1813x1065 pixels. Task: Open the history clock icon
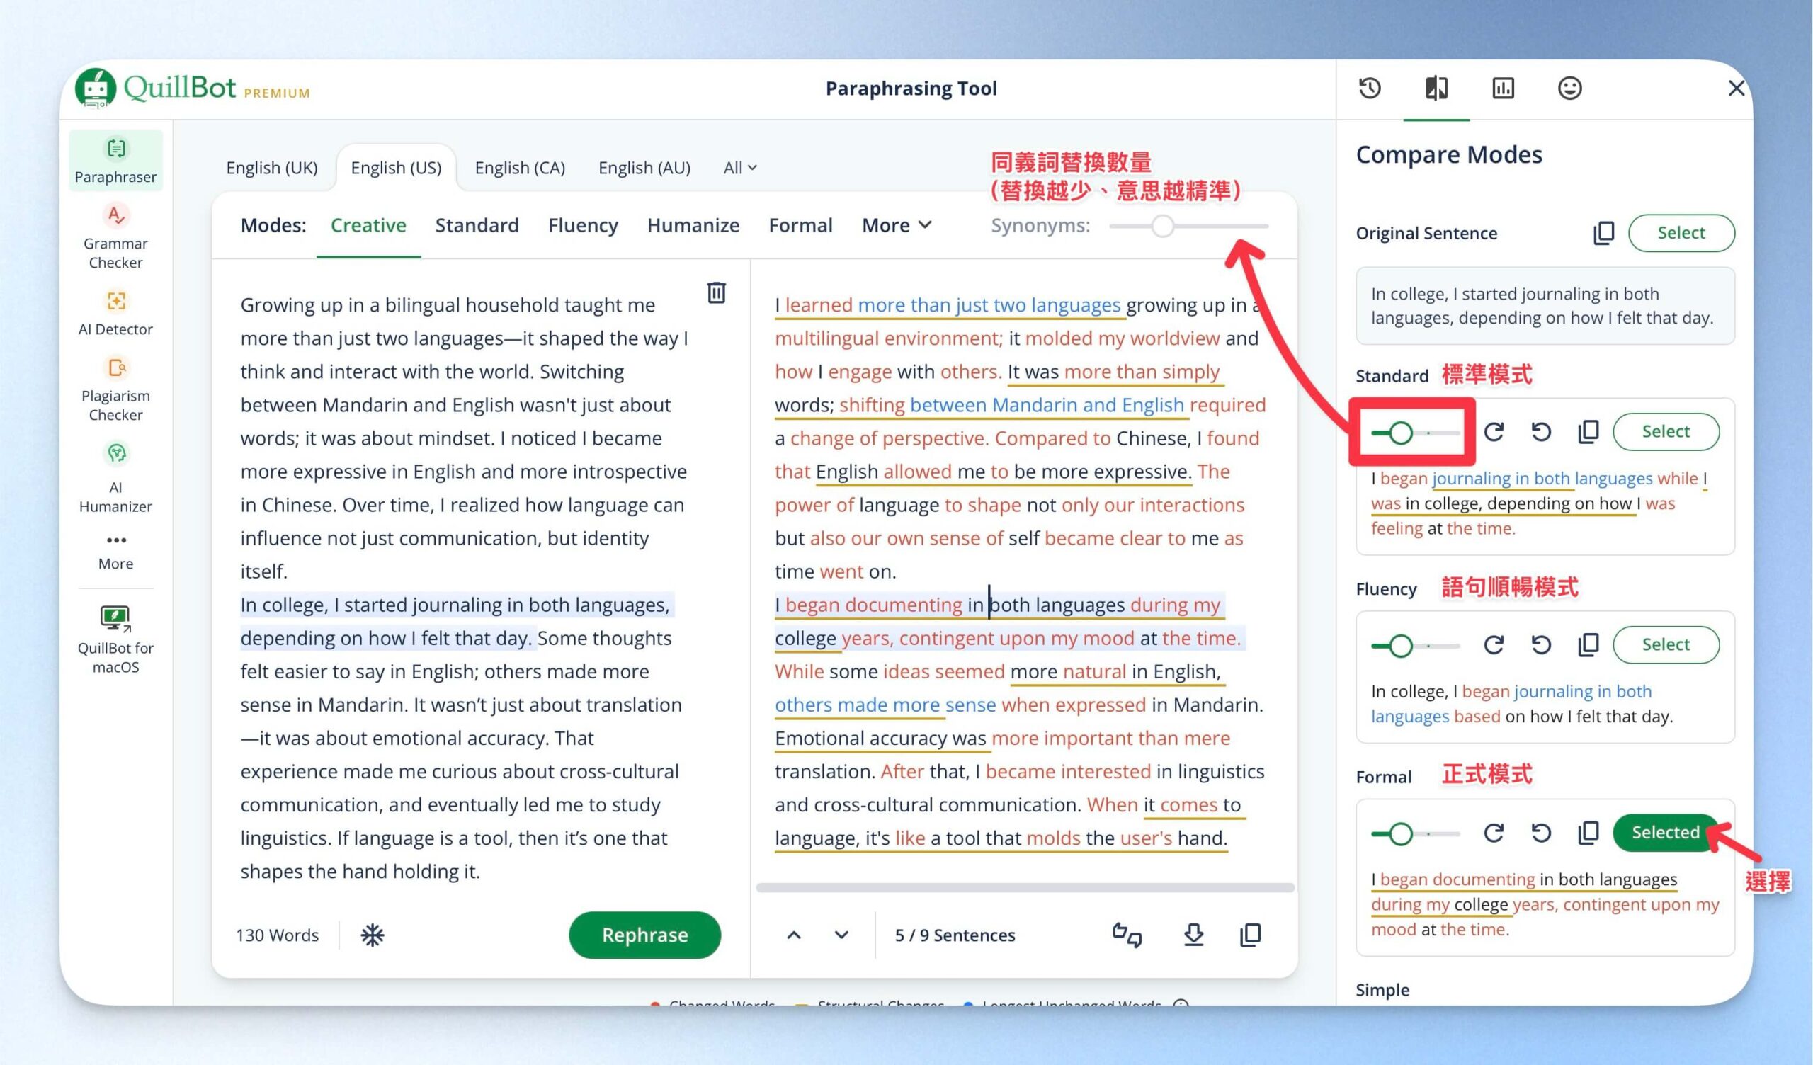click(x=1369, y=89)
